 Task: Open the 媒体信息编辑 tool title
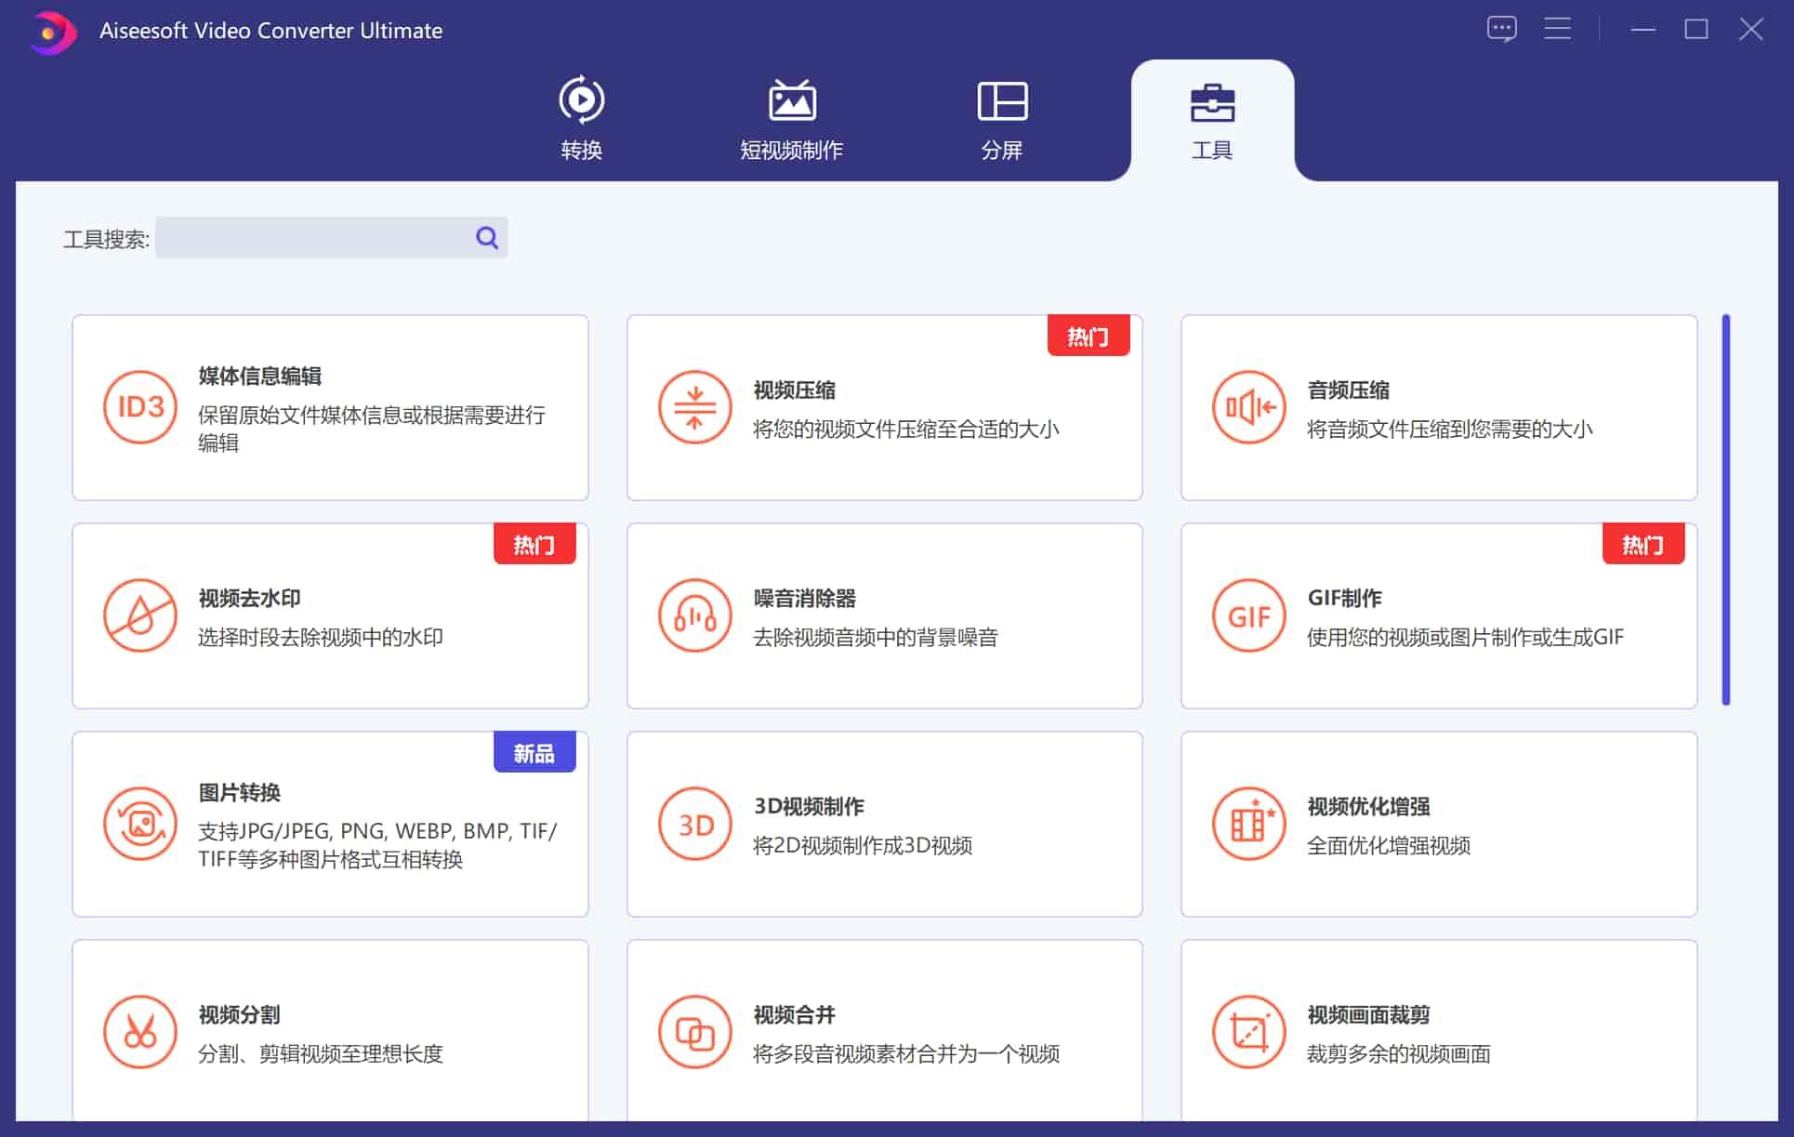(260, 376)
